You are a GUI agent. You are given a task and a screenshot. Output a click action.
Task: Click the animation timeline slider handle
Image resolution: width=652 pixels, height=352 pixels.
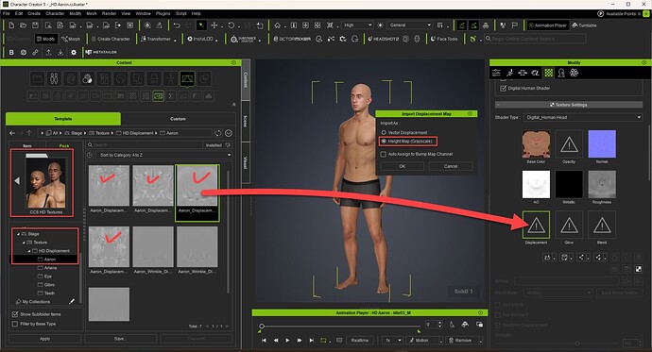(x=262, y=326)
